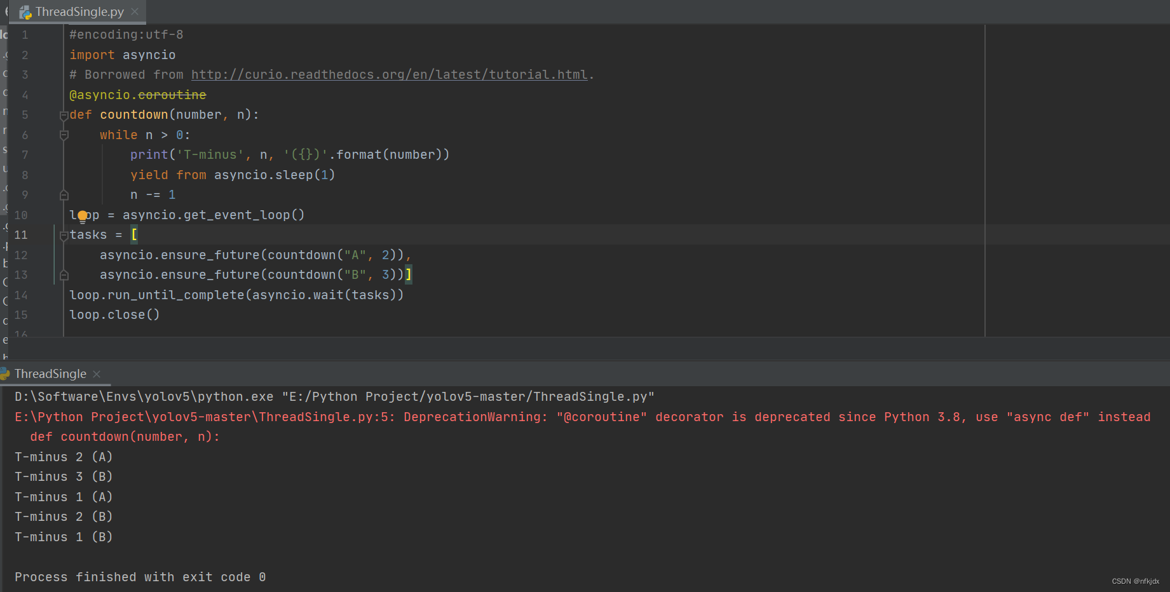Click the '#encoding:utf-8' comment text

tap(126, 35)
